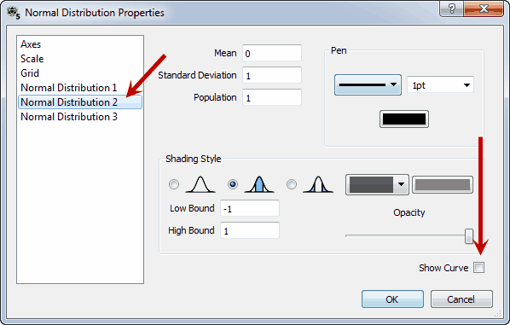Select Normal Distribution 3 in list

(69, 117)
